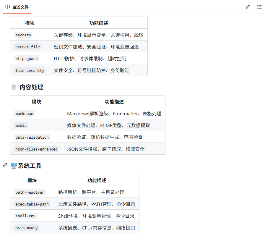Open the outline list icon
Viewport: 265px width, 233px height.
click(x=259, y=7)
